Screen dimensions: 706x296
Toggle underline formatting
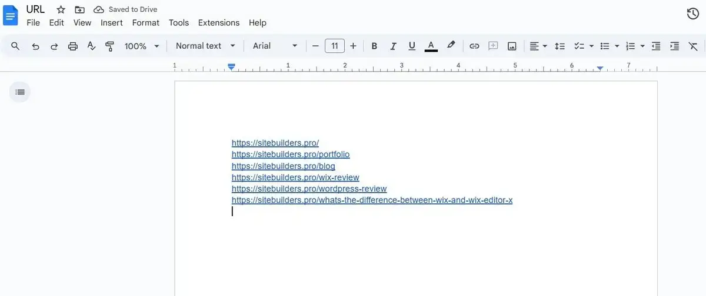(412, 46)
